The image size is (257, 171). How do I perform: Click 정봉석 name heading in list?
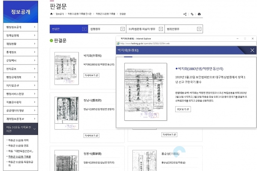coord(93,154)
